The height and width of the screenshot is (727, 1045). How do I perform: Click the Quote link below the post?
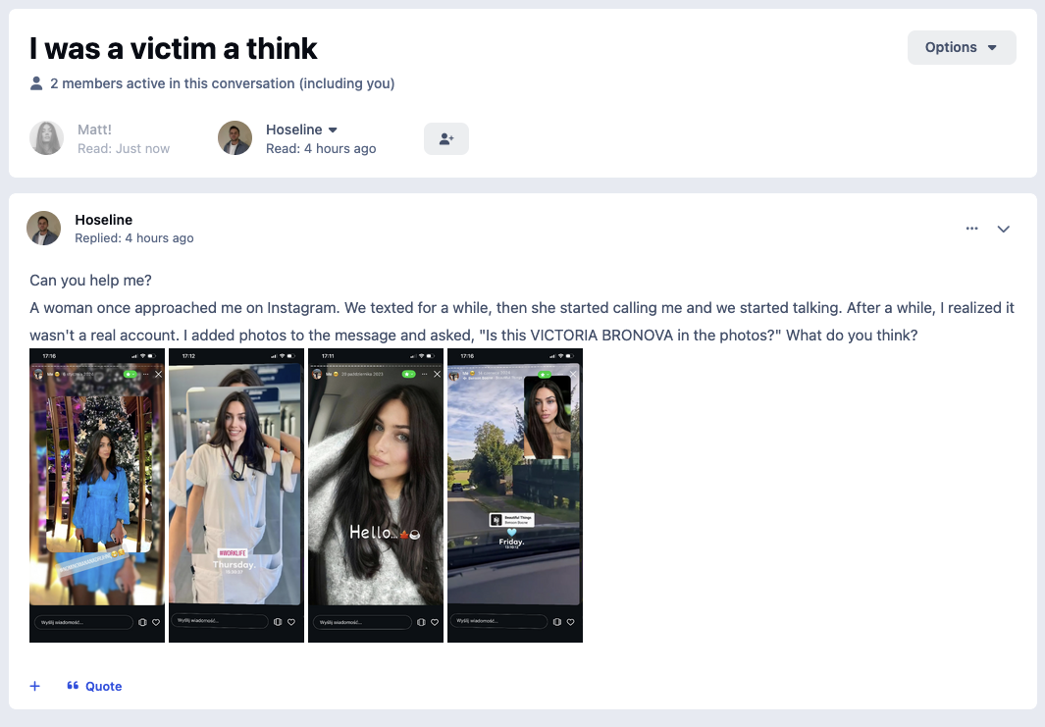pos(95,686)
